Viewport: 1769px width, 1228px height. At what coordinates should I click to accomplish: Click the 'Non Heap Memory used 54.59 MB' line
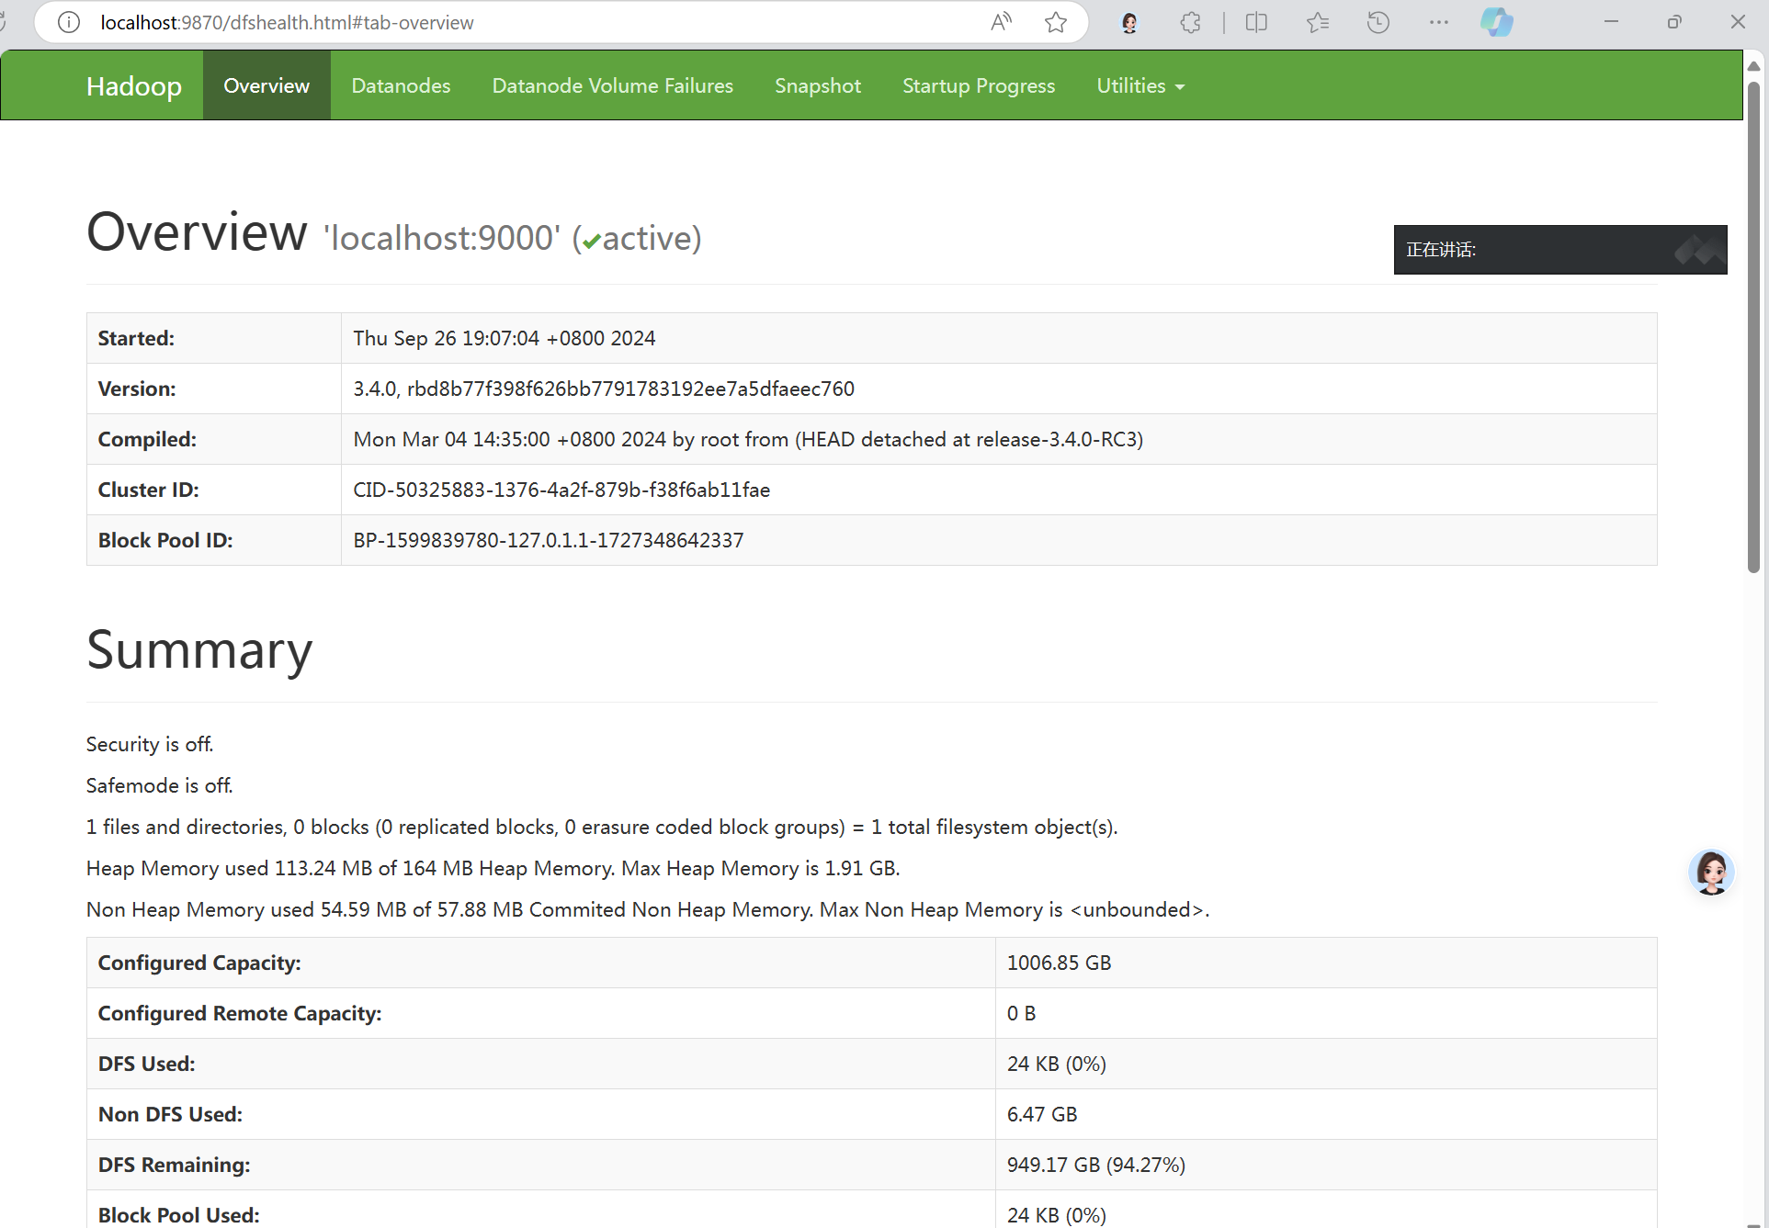pos(648,909)
